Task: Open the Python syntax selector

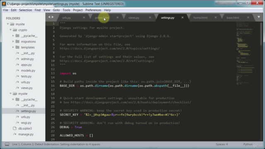Action: pos(248,144)
